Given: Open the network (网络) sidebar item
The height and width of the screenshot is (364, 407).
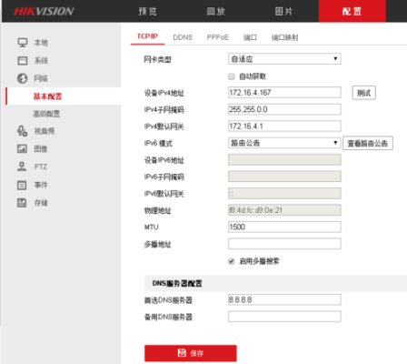Looking at the screenshot, I should coord(41,78).
